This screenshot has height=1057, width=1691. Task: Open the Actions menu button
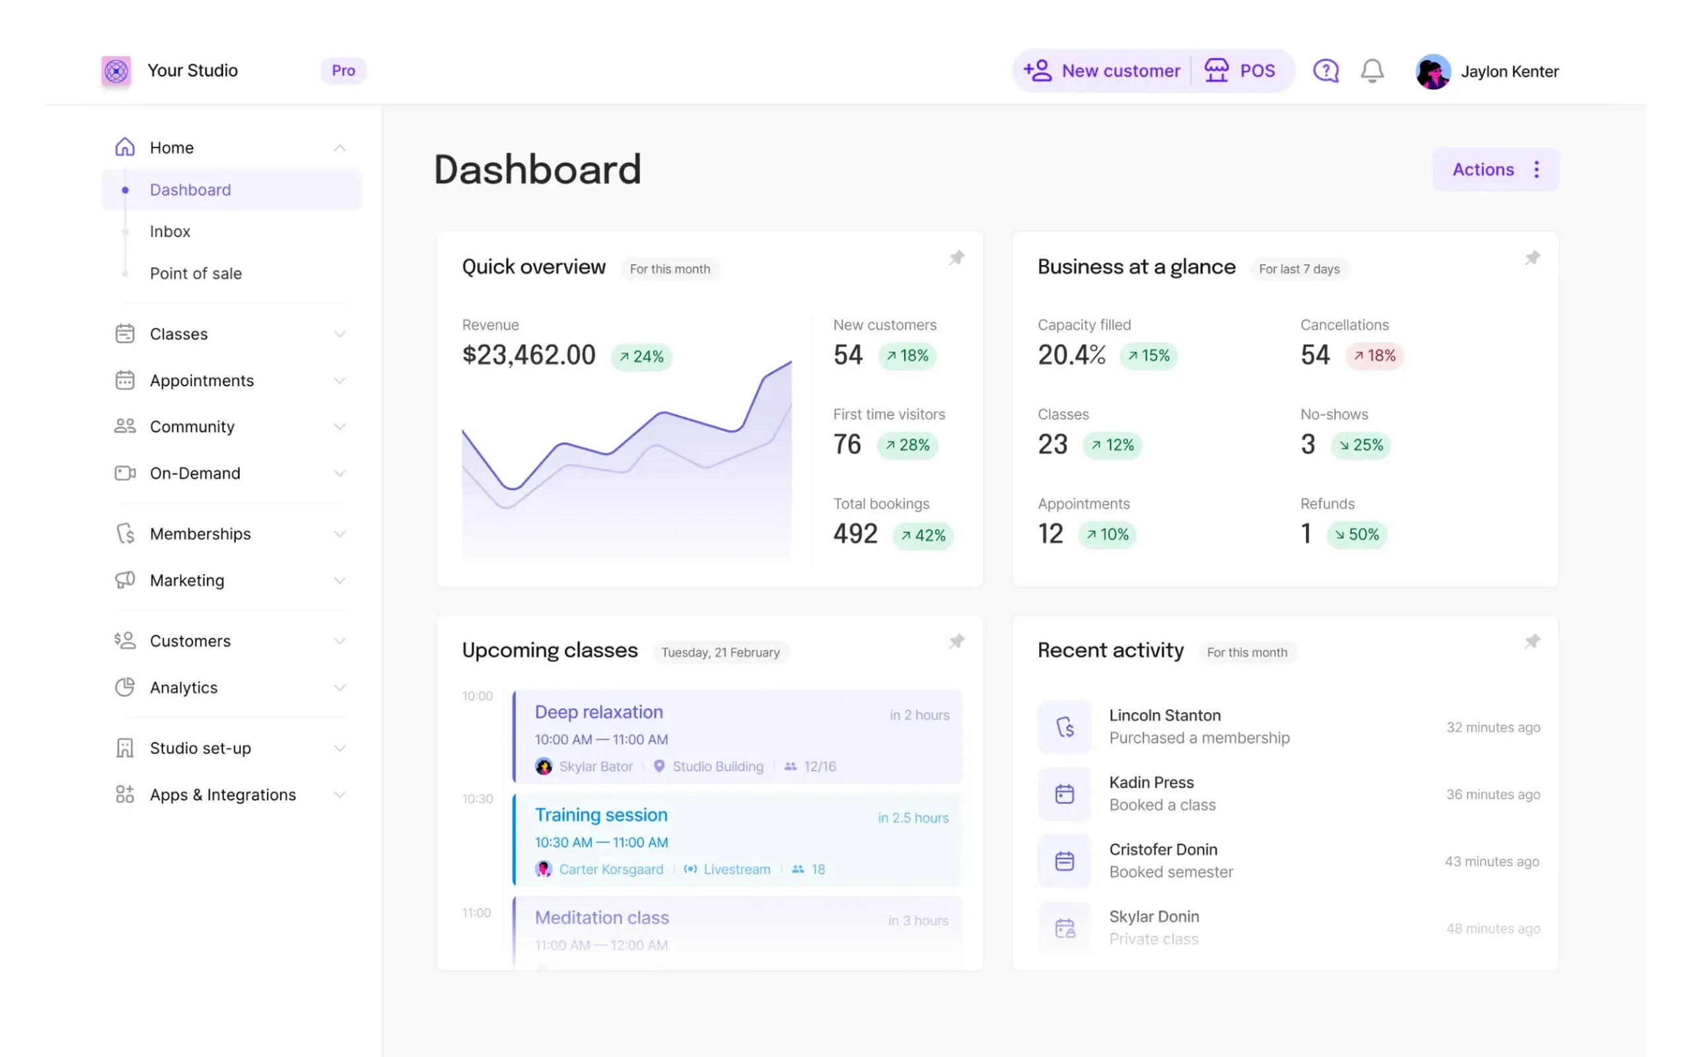point(1495,169)
